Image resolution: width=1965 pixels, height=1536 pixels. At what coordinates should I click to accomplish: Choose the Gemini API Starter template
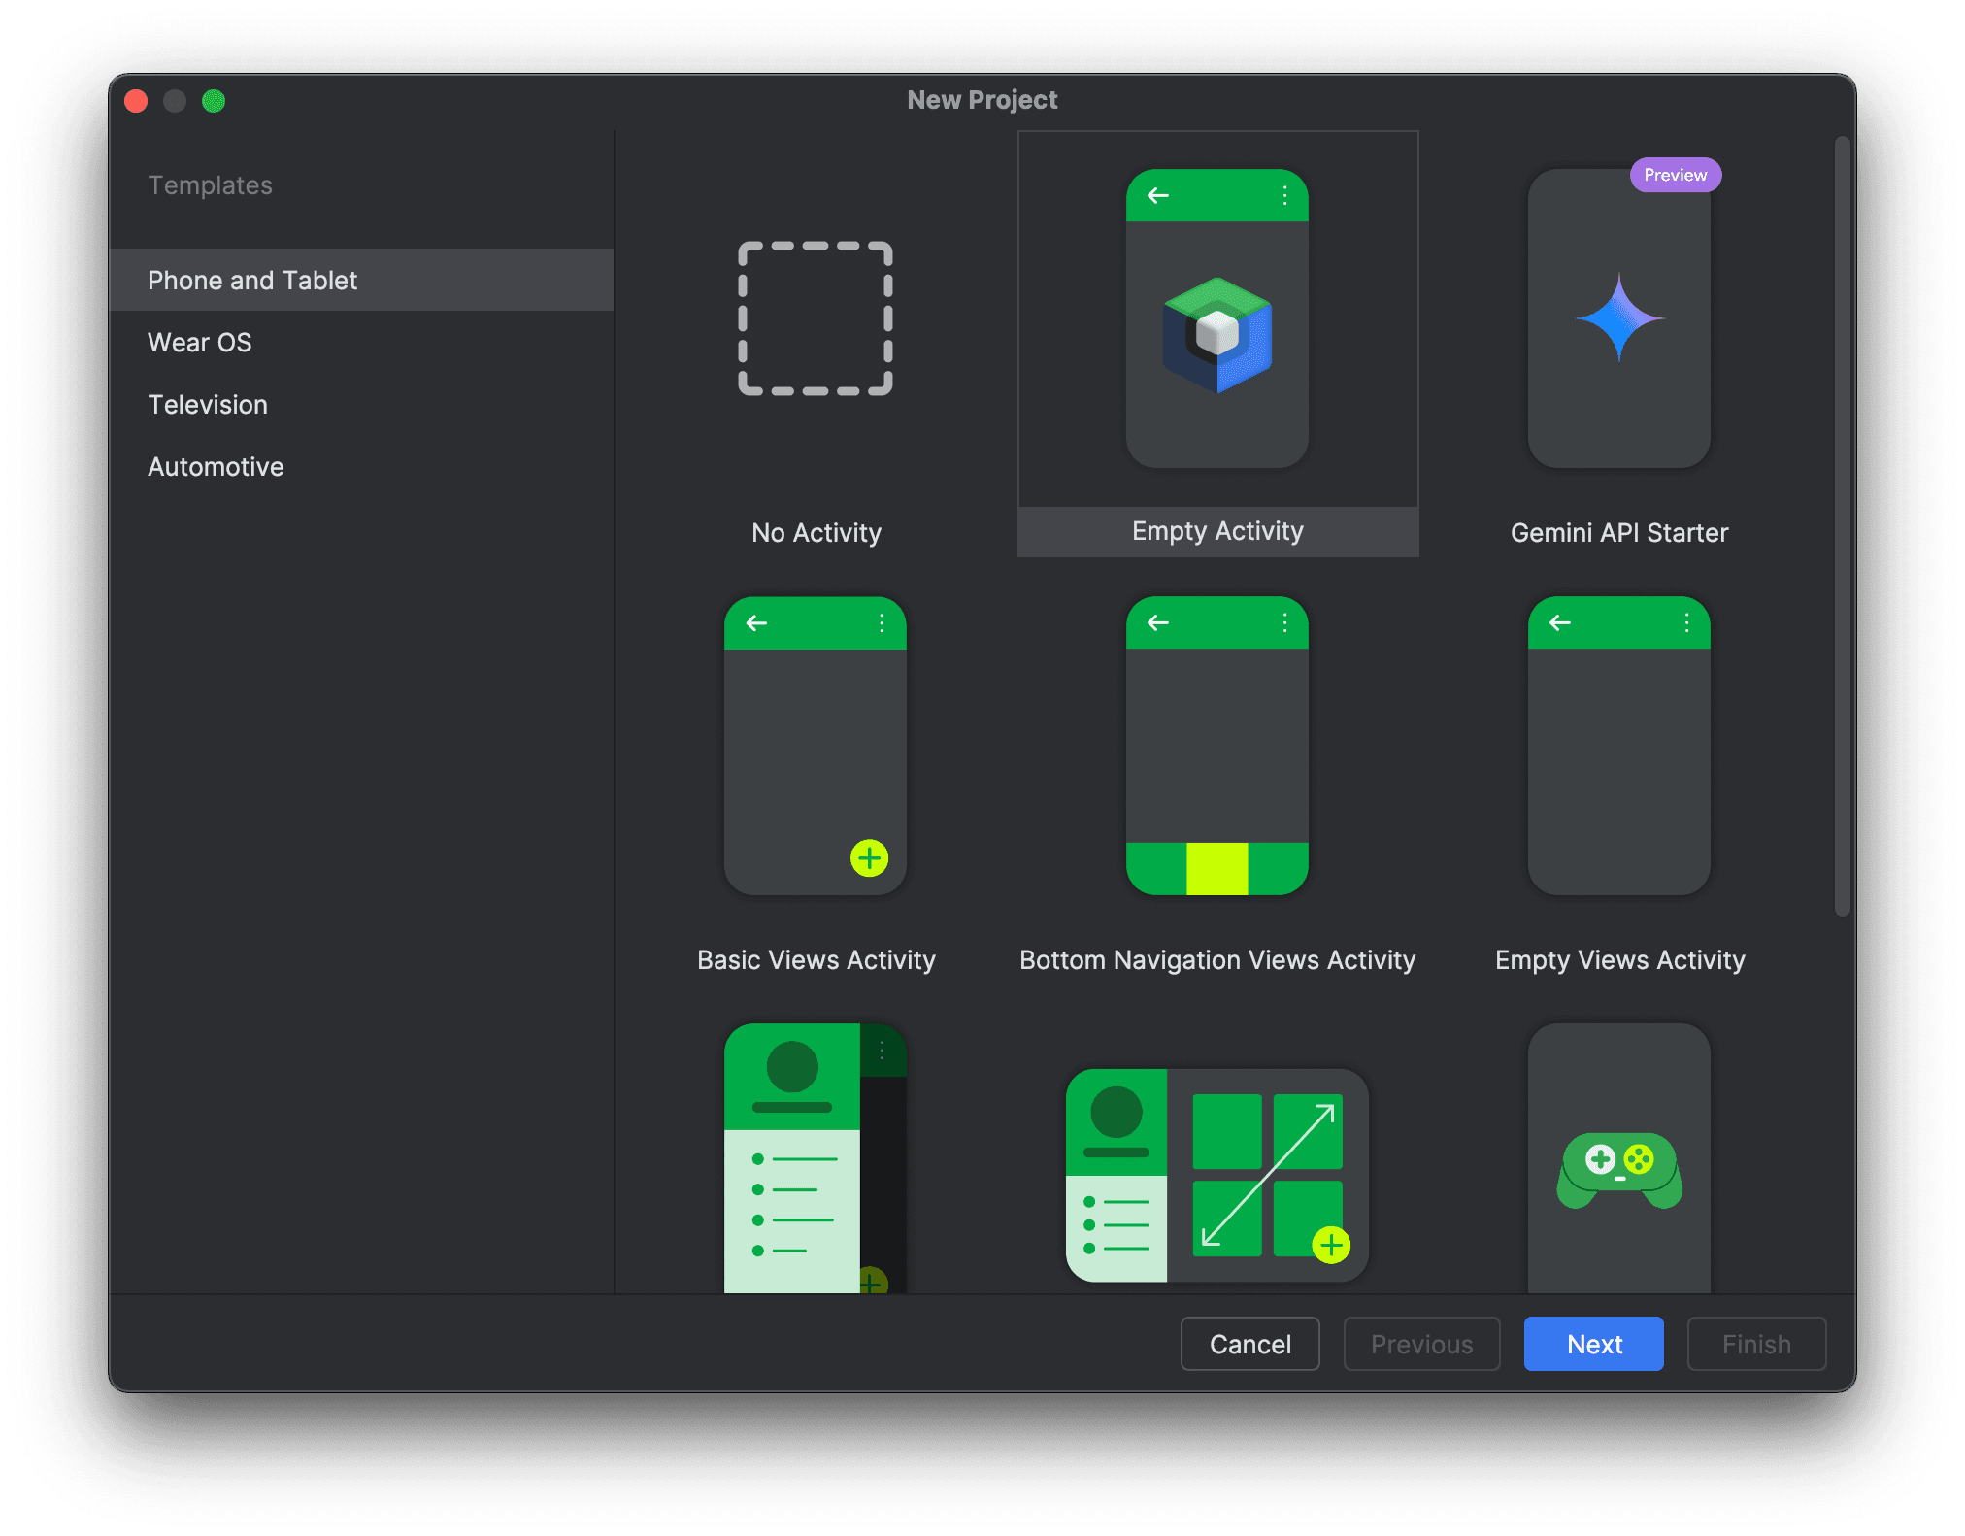point(1617,318)
